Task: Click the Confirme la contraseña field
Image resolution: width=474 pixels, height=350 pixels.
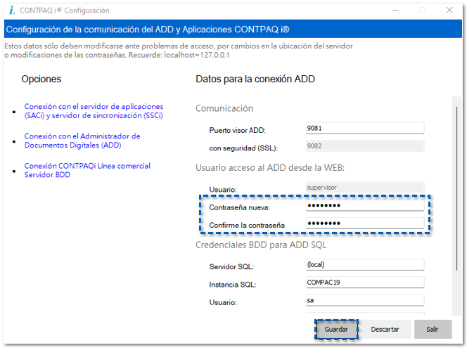Action: [x=365, y=223]
